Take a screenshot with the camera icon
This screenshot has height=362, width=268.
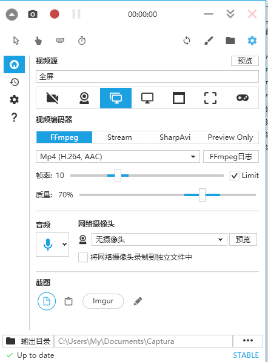(33, 14)
